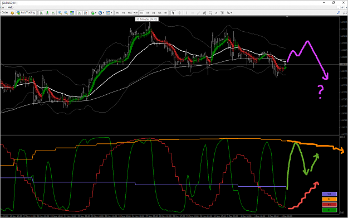
Task: Select the trendline tool
Action: pyautogui.click(x=198, y=13)
